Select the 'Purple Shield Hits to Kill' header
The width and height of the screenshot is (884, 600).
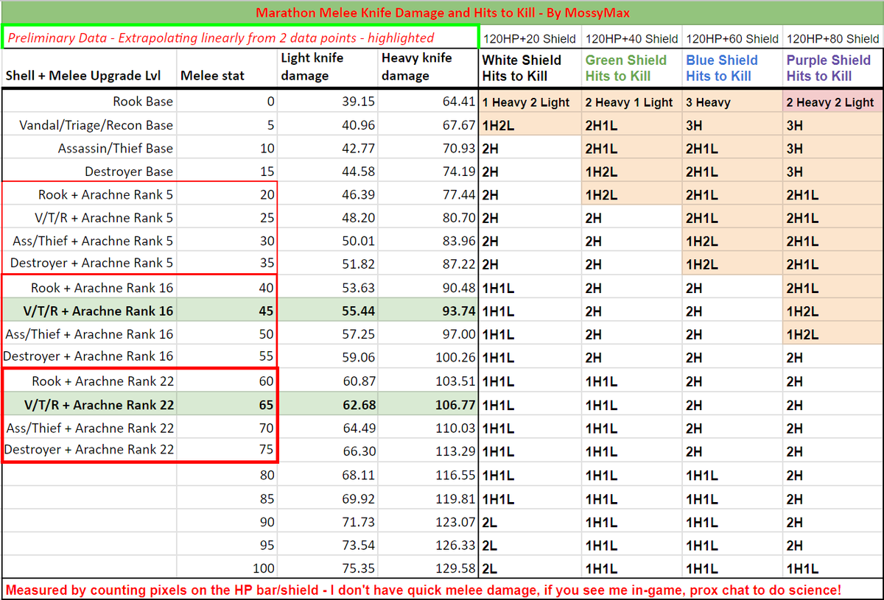pos(833,68)
